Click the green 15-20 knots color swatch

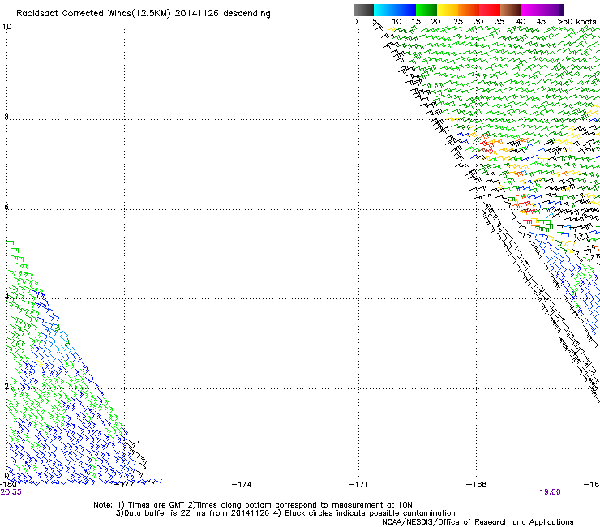point(426,10)
